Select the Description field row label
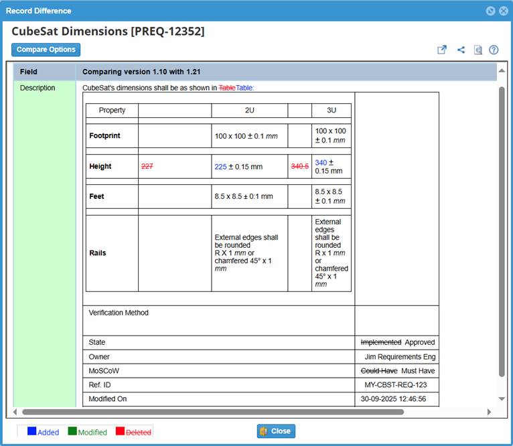The height and width of the screenshot is (446, 513). coord(38,88)
